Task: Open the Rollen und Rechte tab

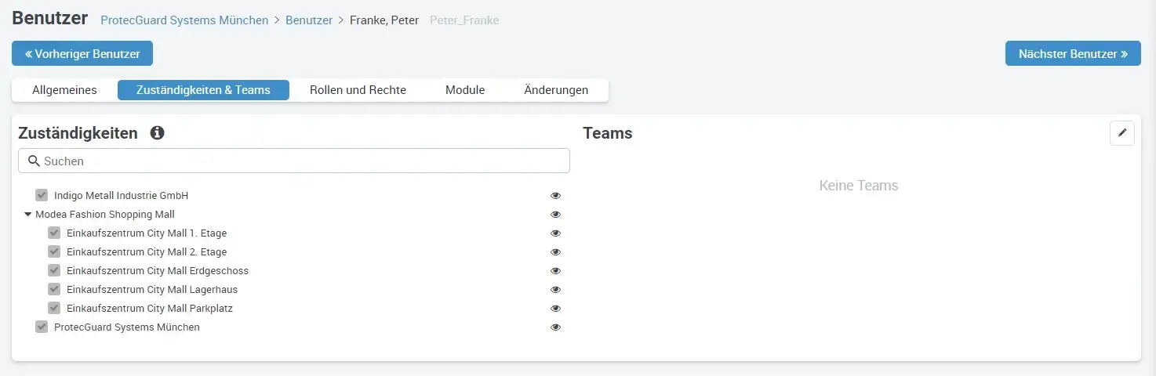Action: coord(358,90)
